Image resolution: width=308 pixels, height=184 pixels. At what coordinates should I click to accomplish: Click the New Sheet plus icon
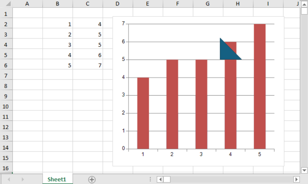(92, 180)
